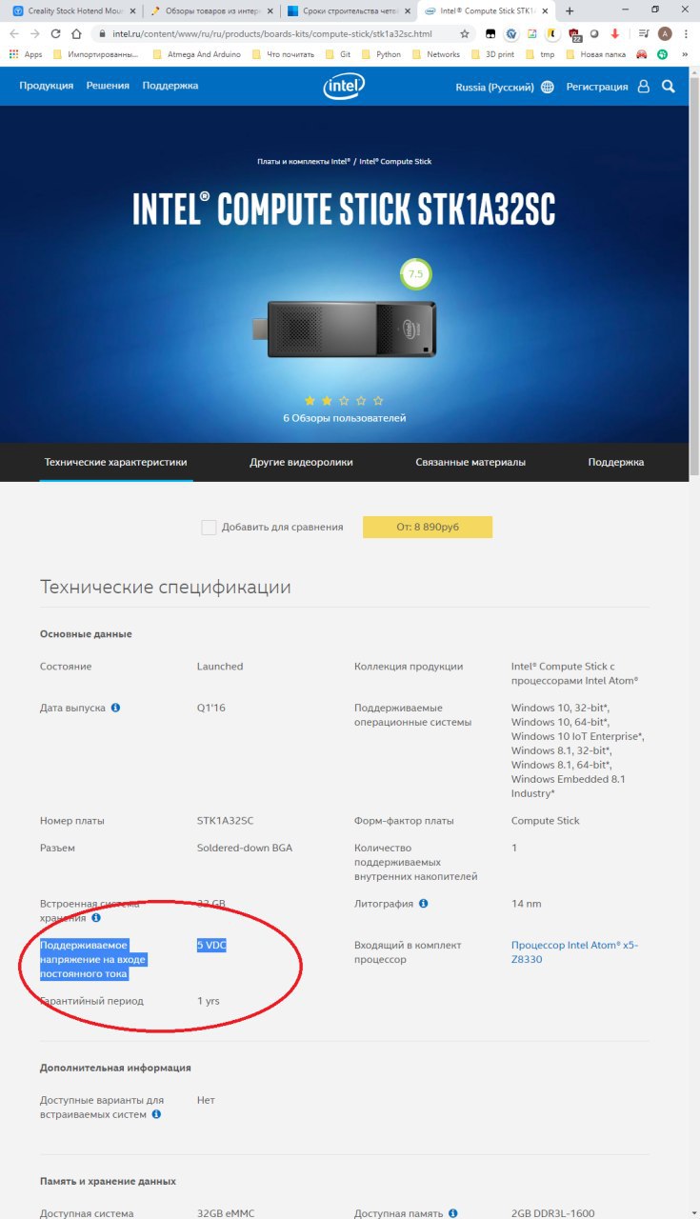700x1219 pixels.
Task: Tick the Добавить для сравнения checkbox
Action: pos(209,528)
